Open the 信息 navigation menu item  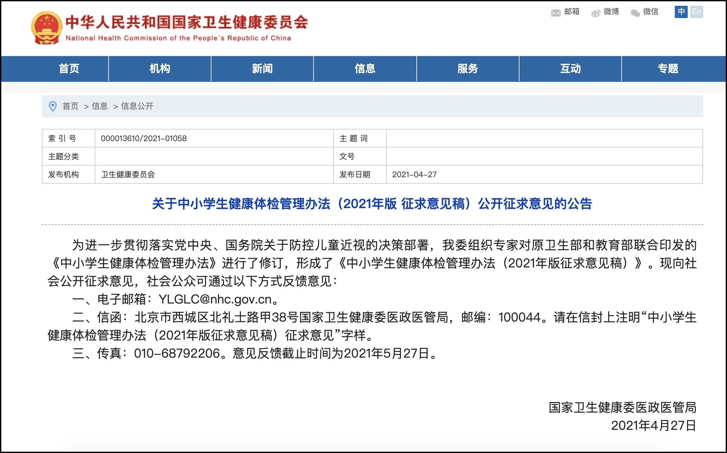(x=365, y=69)
